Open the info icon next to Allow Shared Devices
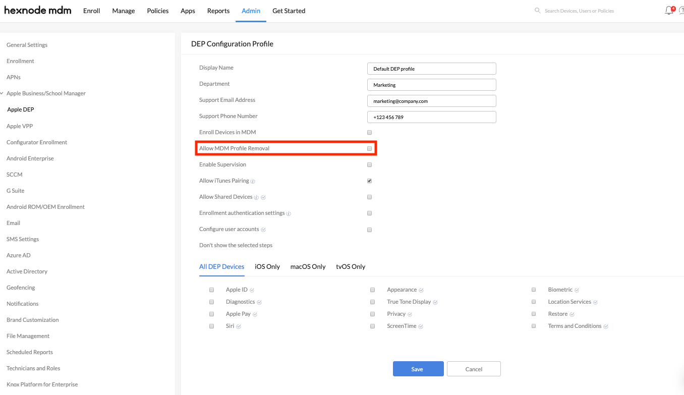684x395 pixels. point(257,197)
